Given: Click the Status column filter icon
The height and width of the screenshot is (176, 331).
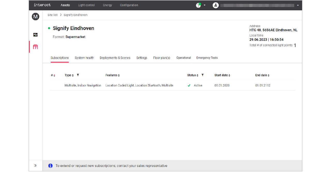Looking at the screenshot, I should 202,75.
